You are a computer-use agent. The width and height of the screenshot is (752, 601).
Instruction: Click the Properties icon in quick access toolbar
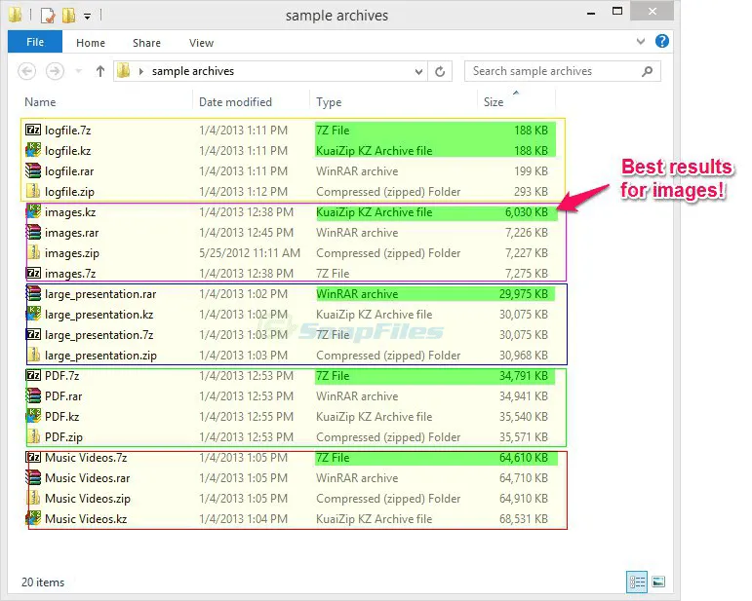48,16
